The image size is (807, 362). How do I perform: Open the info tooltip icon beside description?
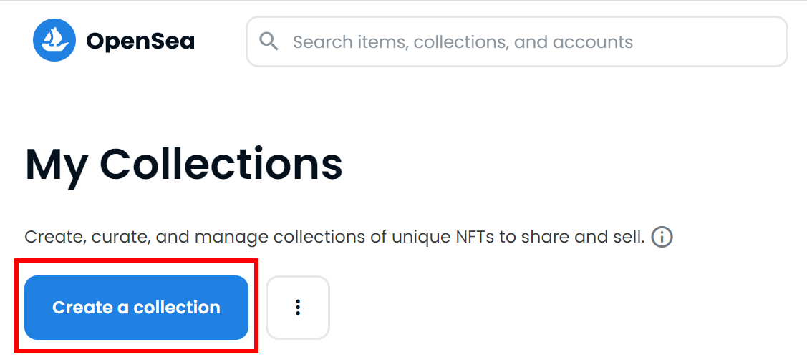click(662, 237)
